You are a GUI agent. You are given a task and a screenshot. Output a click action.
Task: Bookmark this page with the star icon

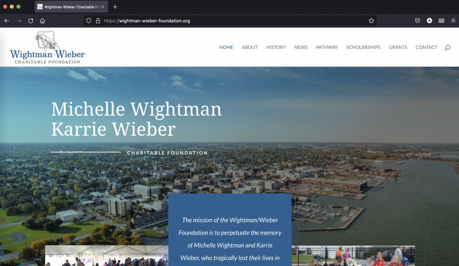click(x=371, y=21)
